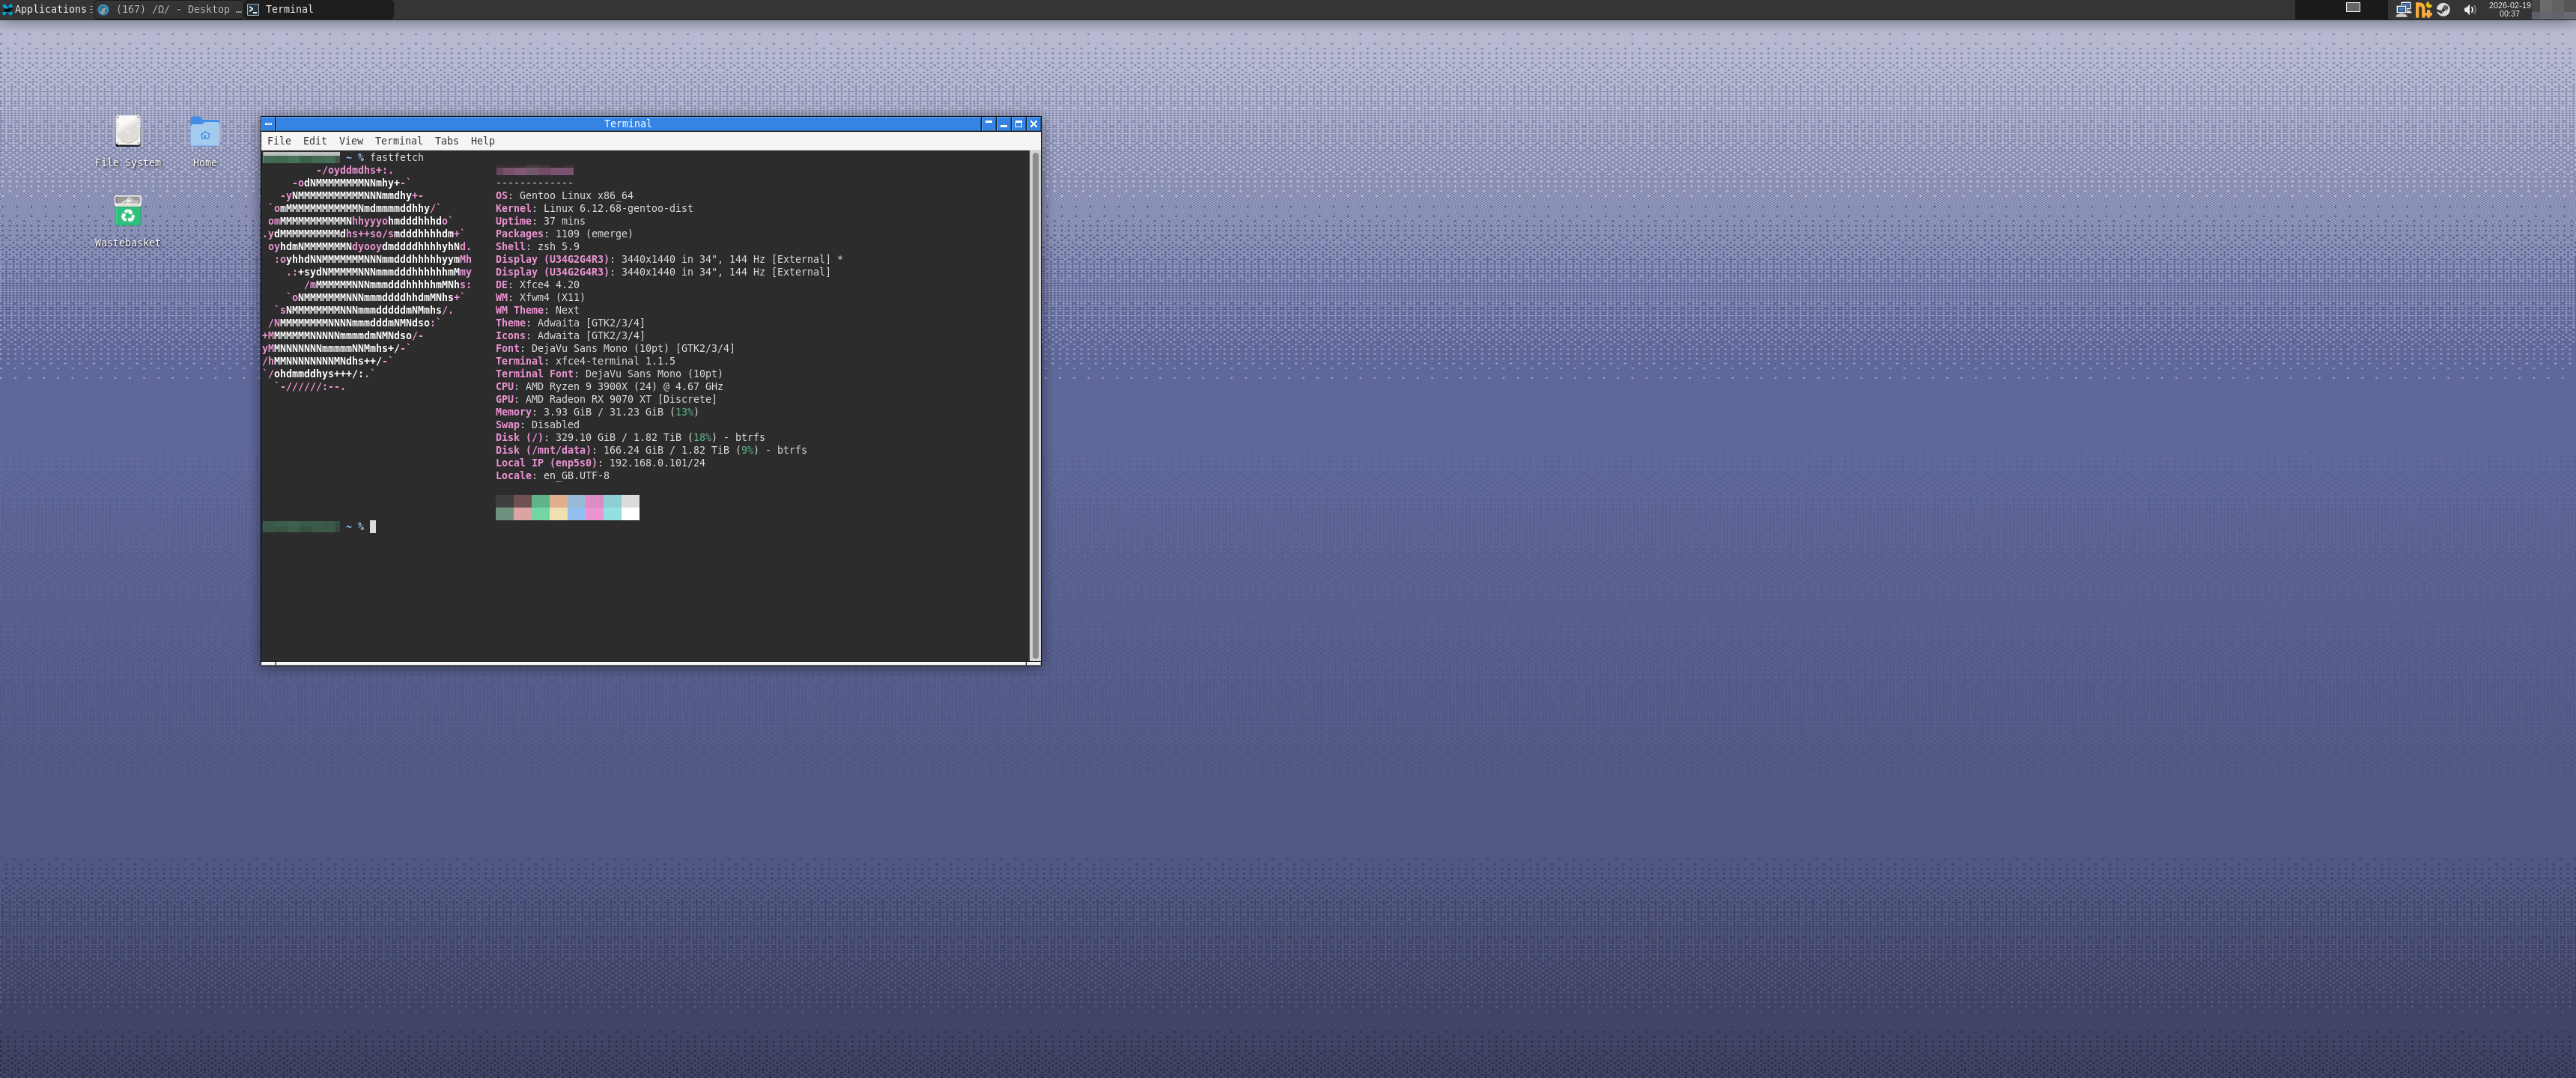Click the workspace switcher rectangle in panel
The width and height of the screenshot is (2576, 1078).
pyautogui.click(x=2353, y=8)
